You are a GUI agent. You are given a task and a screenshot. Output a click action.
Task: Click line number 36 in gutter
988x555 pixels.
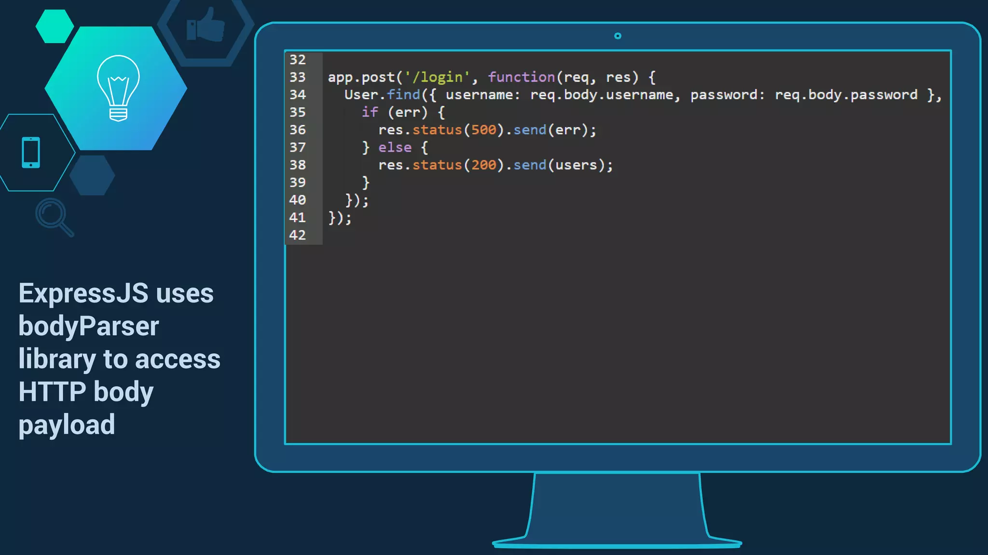(x=298, y=130)
